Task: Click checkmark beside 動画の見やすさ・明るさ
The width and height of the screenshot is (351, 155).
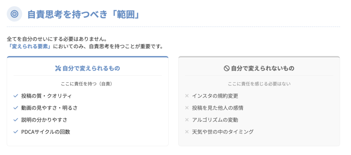Action: point(15,108)
